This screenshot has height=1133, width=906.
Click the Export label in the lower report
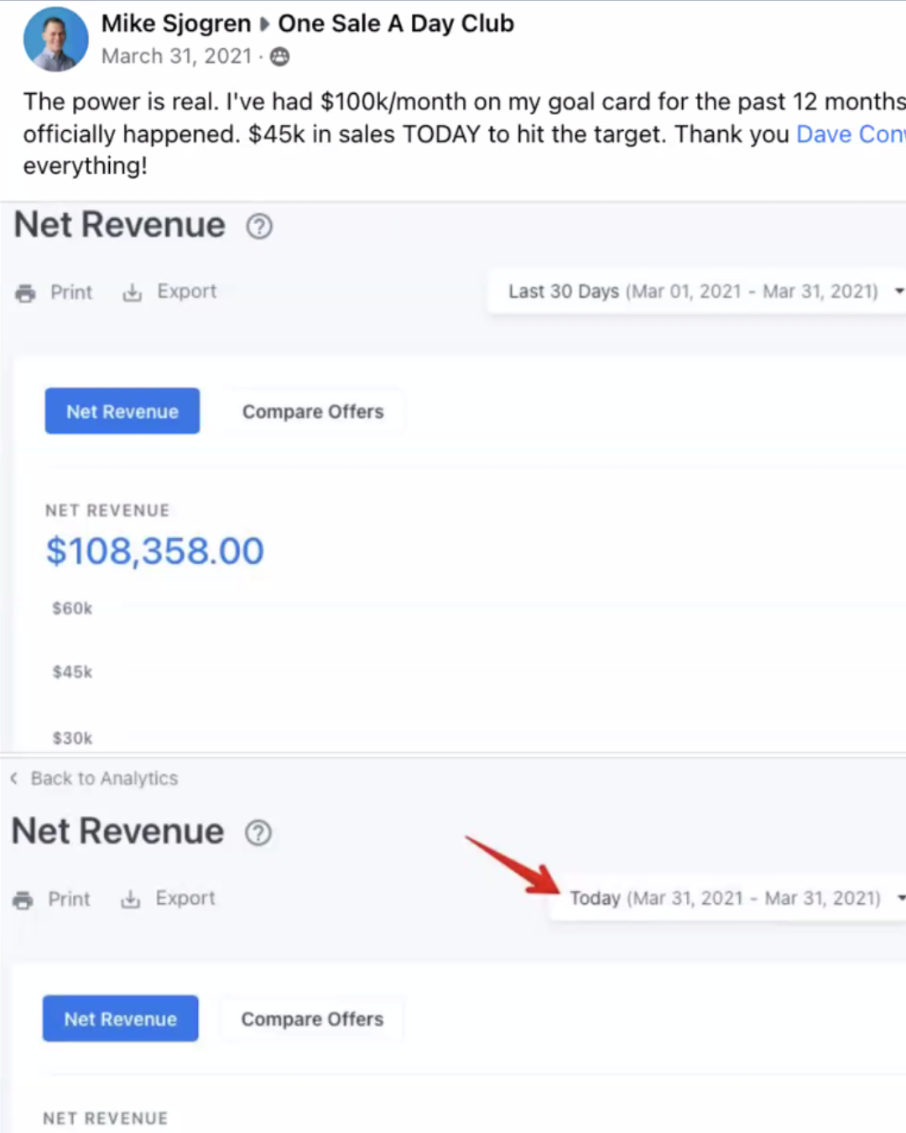[185, 898]
